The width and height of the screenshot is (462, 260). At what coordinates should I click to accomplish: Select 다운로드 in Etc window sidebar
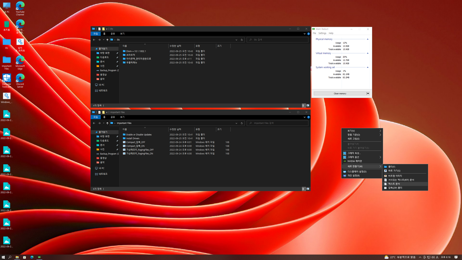tap(104, 57)
